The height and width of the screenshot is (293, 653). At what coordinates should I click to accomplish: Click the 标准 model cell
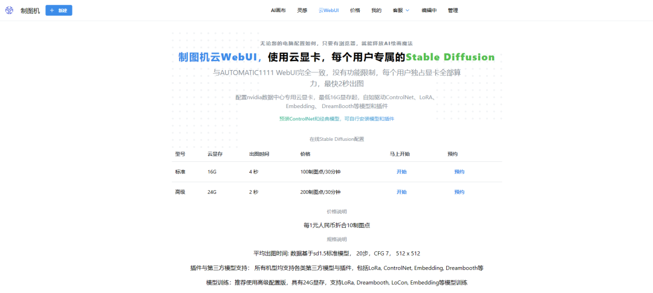tap(180, 172)
